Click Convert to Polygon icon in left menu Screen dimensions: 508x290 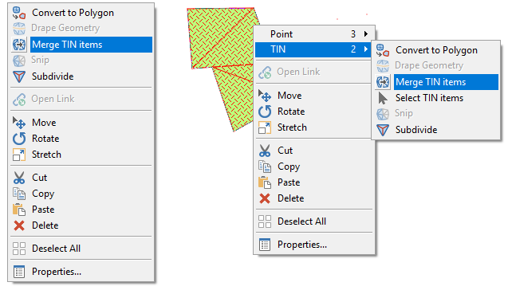(19, 13)
